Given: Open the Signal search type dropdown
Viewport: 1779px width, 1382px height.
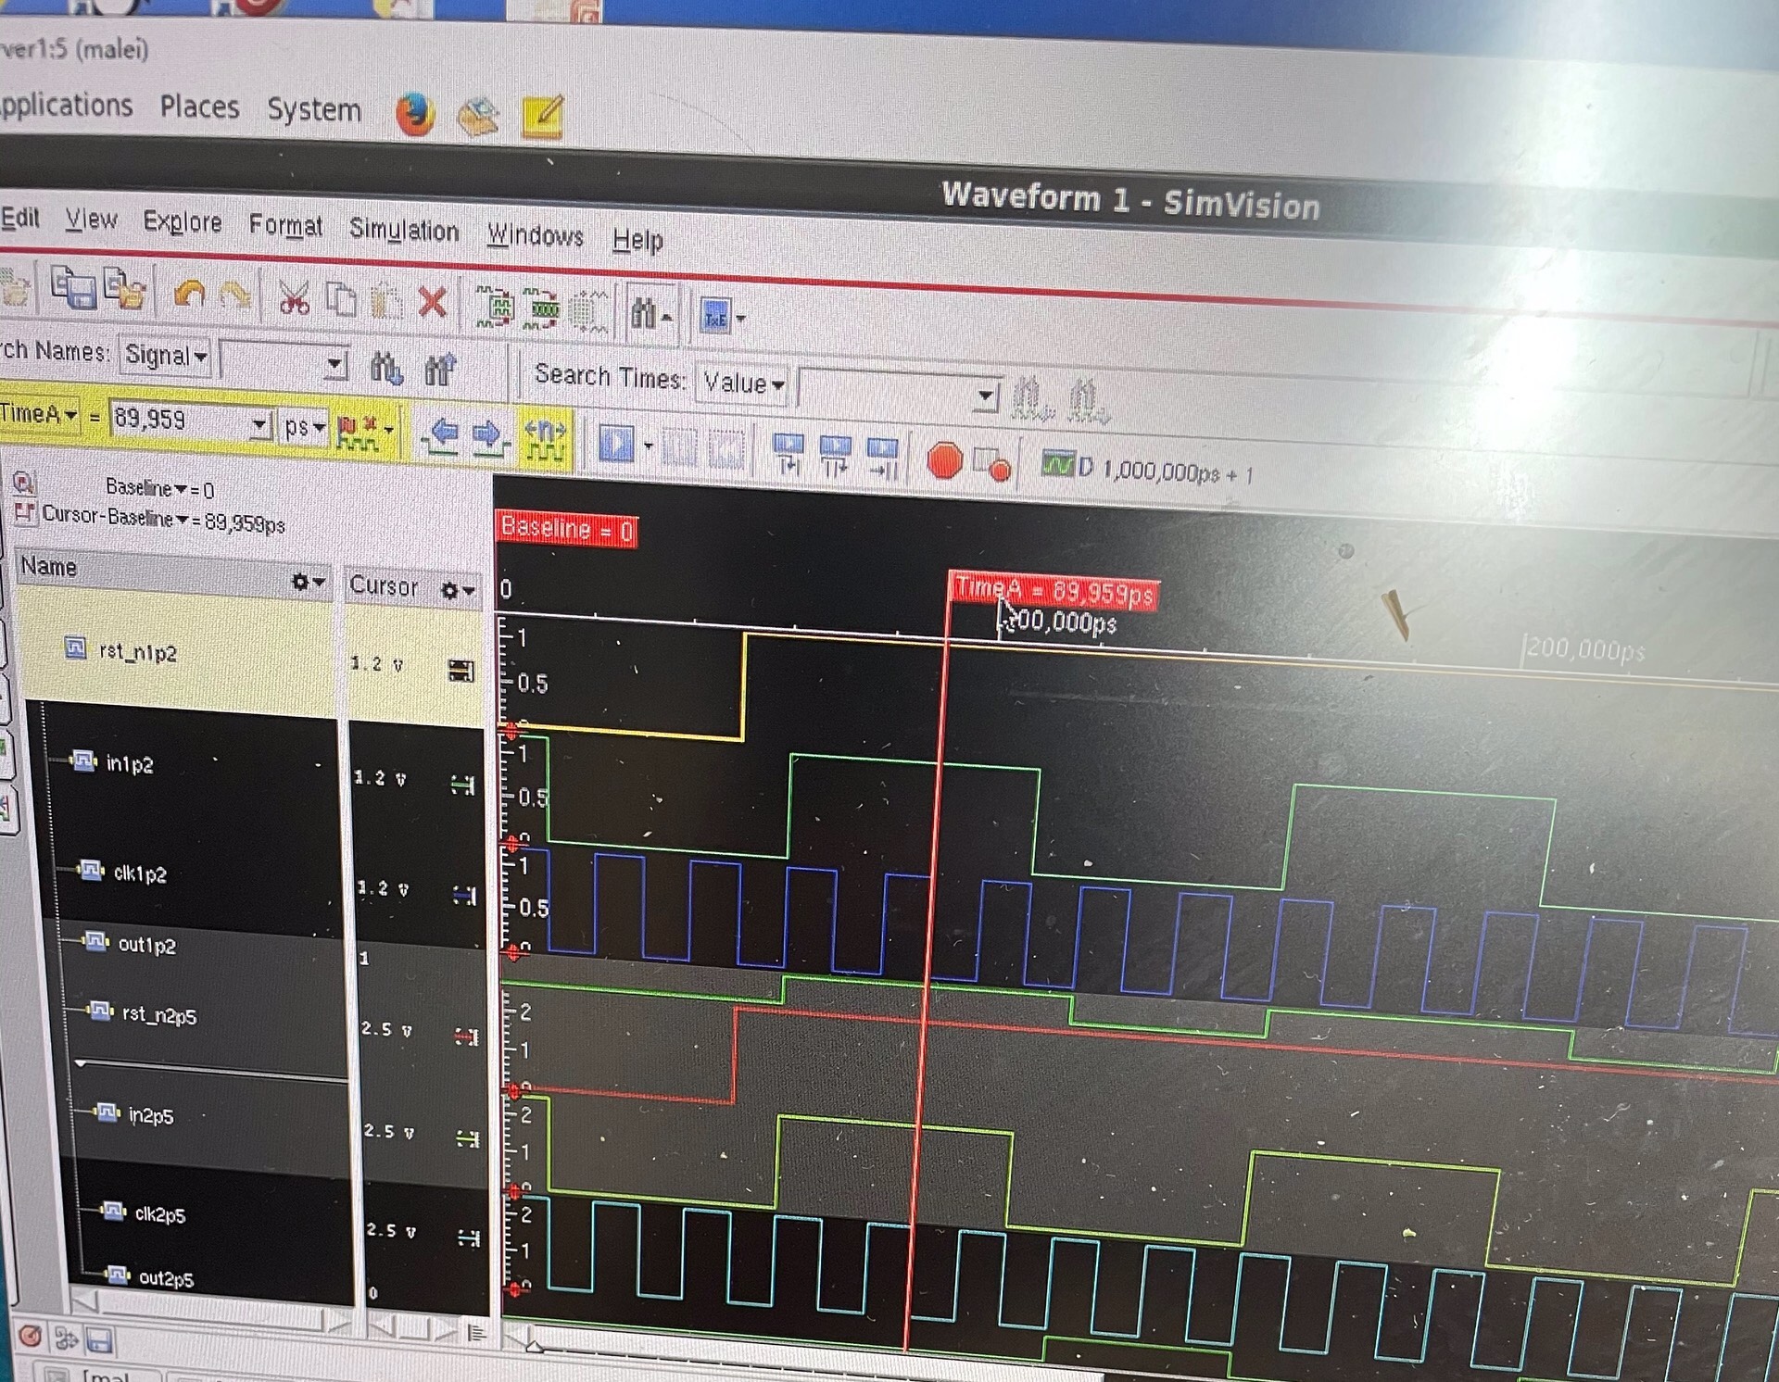Looking at the screenshot, I should pos(167,355).
